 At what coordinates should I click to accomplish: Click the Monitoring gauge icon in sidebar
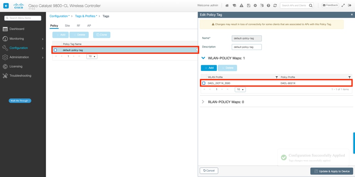click(x=5, y=39)
